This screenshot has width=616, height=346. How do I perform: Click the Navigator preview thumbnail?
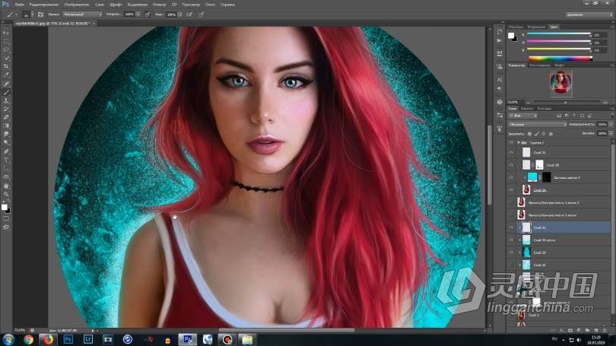(x=560, y=83)
